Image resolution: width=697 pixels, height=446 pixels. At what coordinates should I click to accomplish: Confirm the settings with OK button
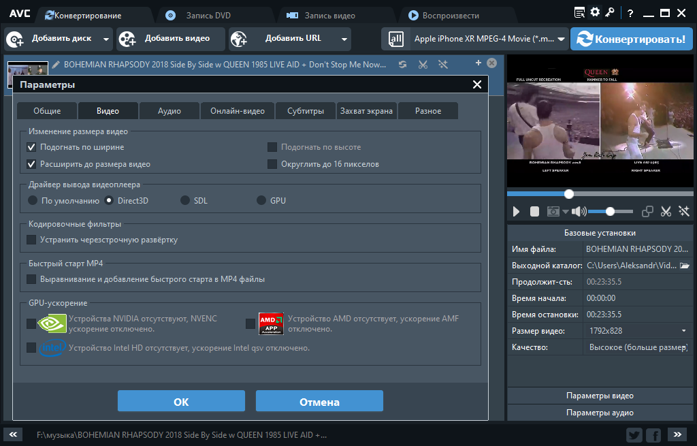pos(181,401)
